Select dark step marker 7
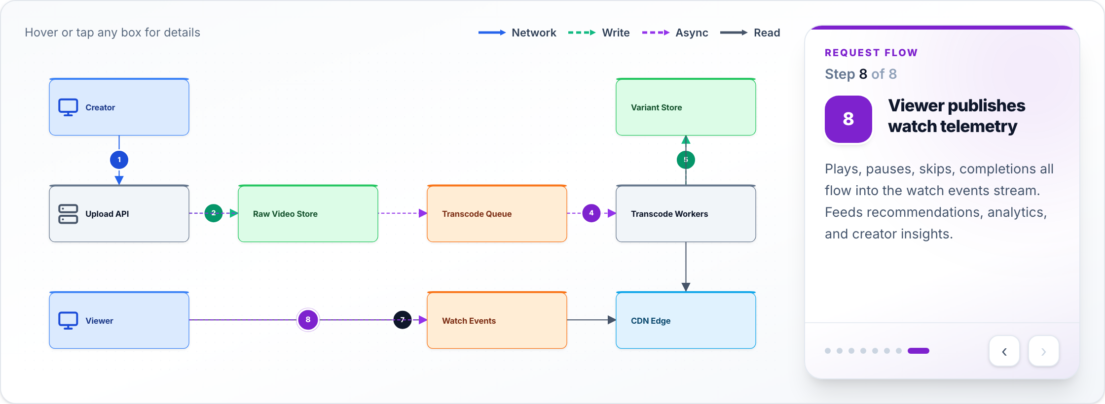This screenshot has width=1105, height=404. (403, 320)
